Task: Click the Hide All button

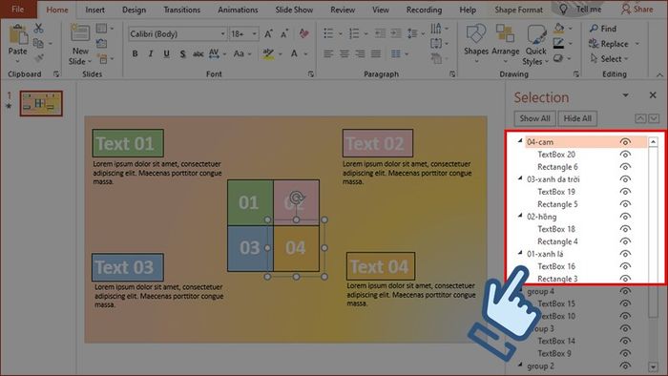Action: click(577, 118)
